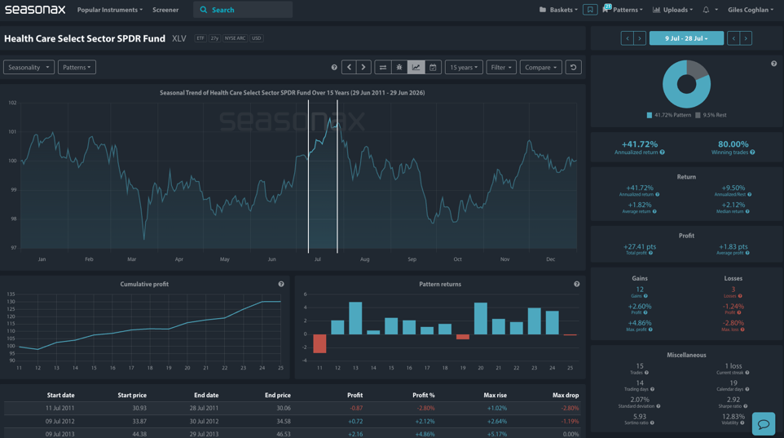Reset chart with the circular arrow icon
This screenshot has width=784, height=438.
click(574, 67)
